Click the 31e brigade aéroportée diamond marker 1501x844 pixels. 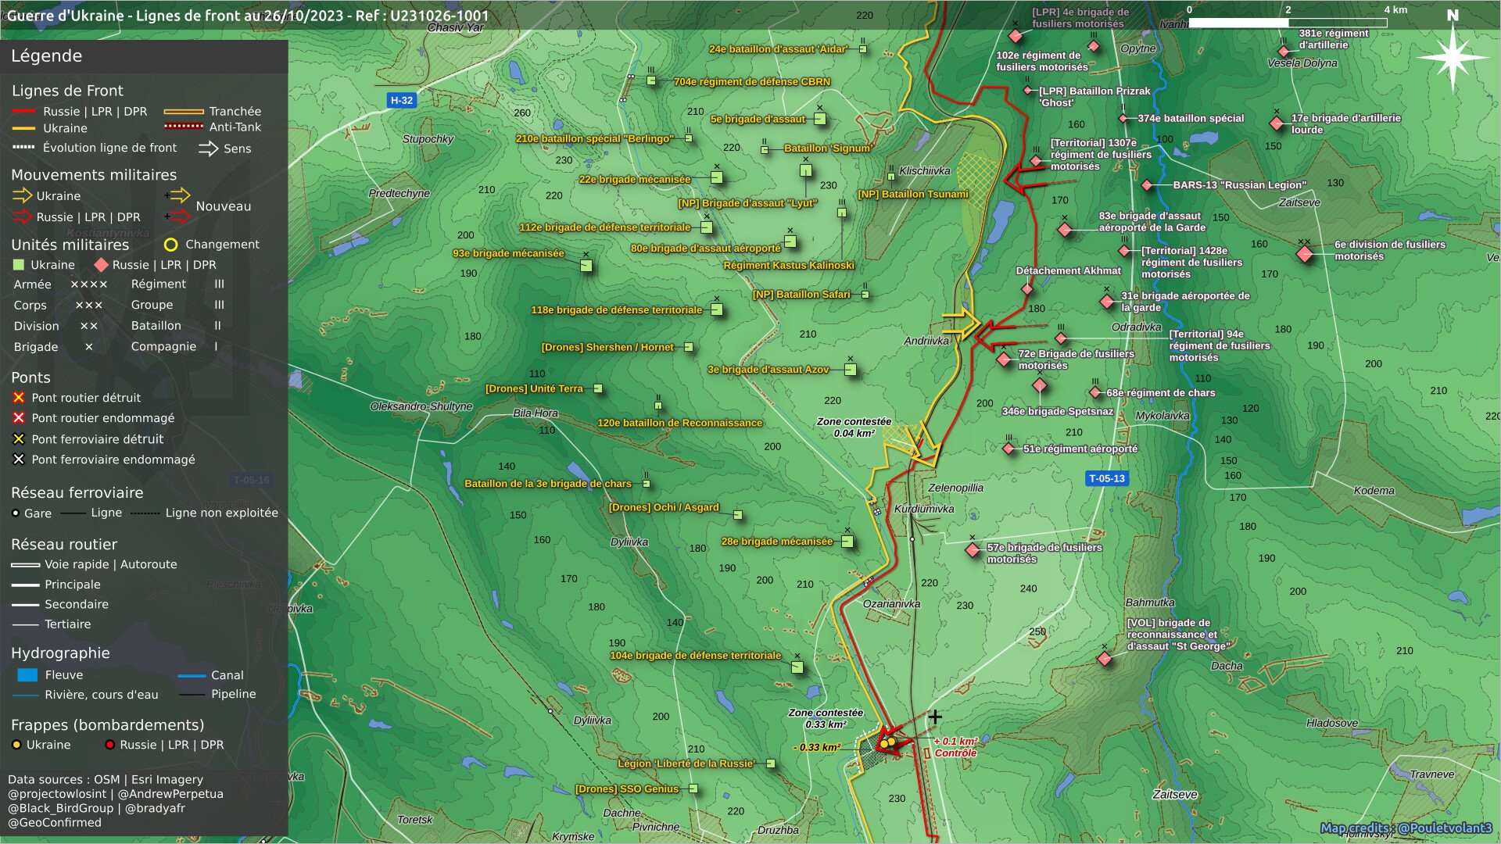pos(1107,302)
